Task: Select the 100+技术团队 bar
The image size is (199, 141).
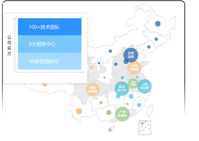Action: [x=50, y=27]
